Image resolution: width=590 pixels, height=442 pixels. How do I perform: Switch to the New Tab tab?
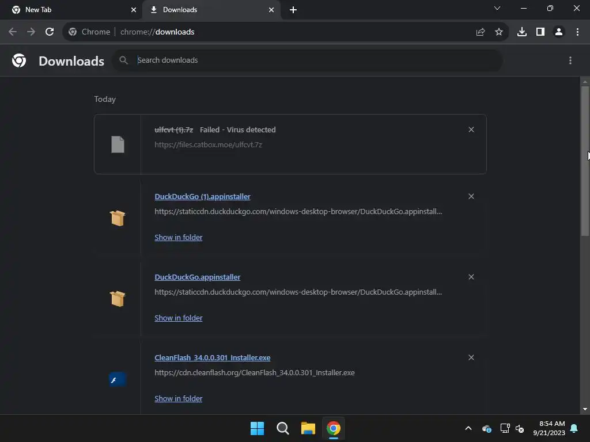click(x=71, y=10)
